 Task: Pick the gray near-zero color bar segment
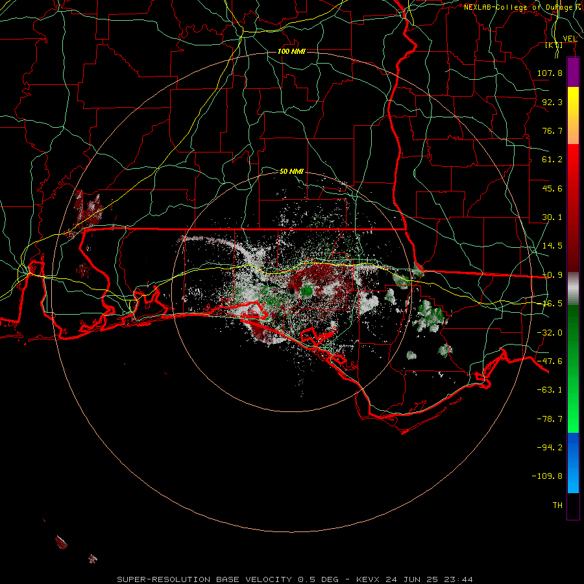[573, 289]
